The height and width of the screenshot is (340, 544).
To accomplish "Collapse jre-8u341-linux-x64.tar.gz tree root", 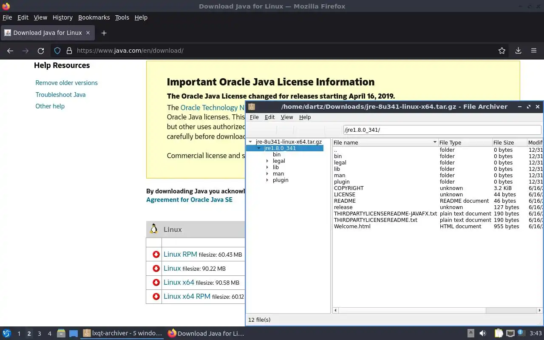I will pos(250,142).
